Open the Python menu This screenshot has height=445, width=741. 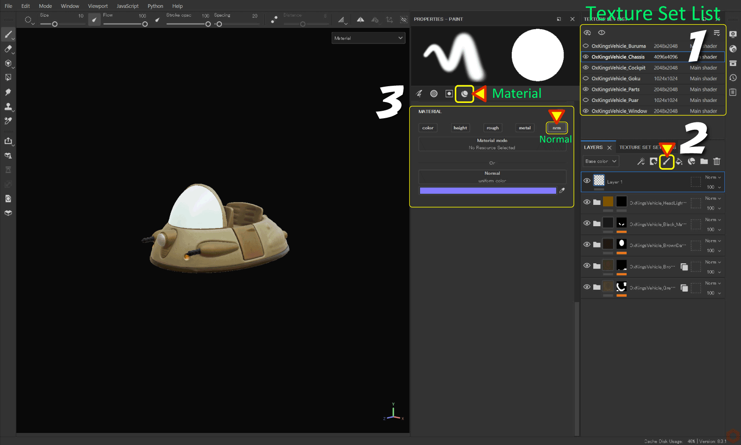tap(155, 6)
